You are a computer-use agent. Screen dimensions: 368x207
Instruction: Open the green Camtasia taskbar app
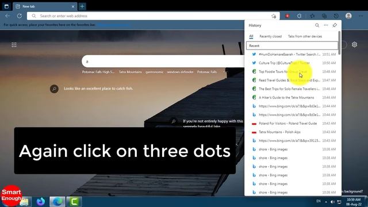click(x=74, y=202)
